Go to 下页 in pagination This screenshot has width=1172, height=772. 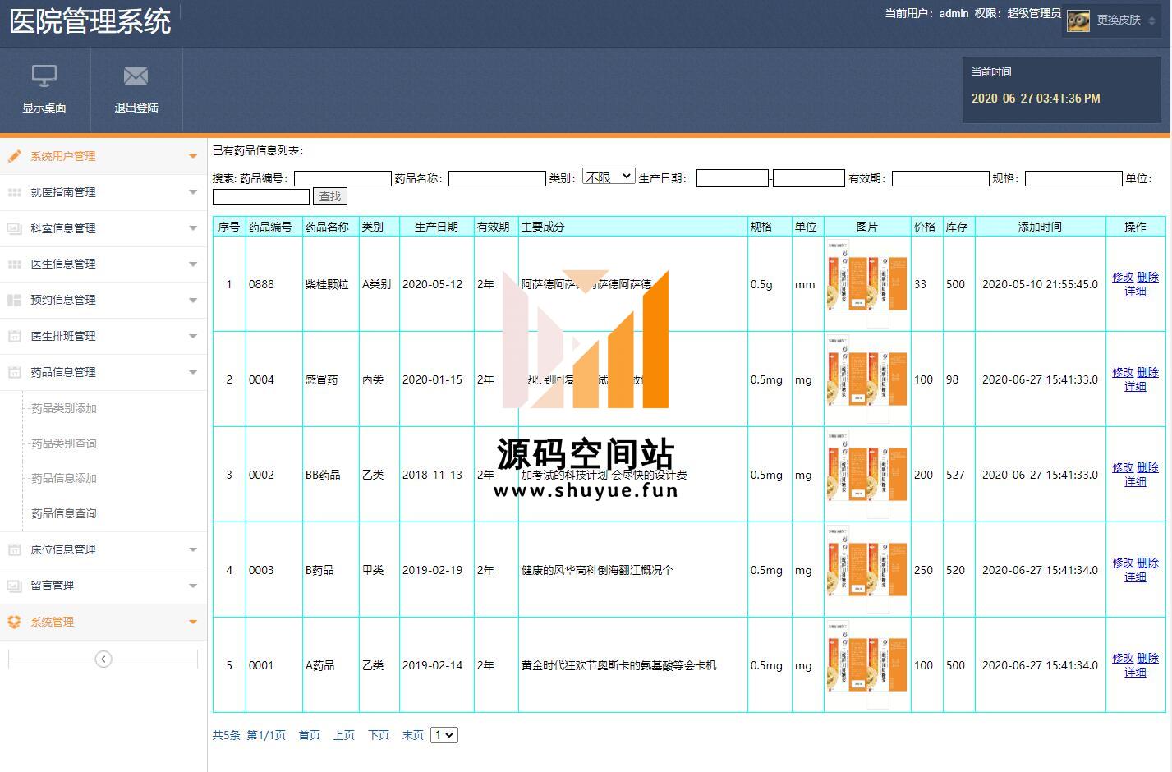tap(379, 735)
